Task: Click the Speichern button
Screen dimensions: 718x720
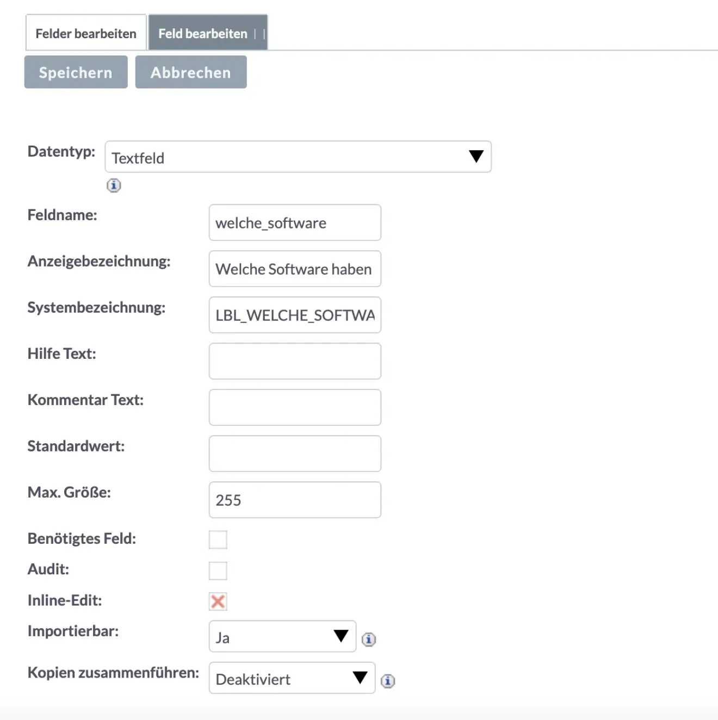Action: tap(75, 72)
